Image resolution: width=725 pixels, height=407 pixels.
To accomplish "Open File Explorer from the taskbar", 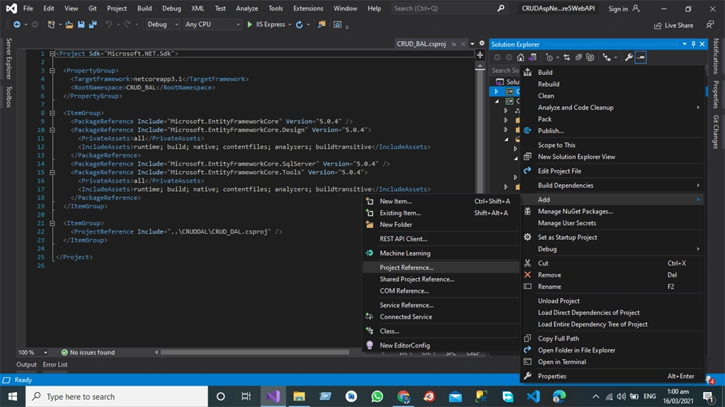I will 299,396.
